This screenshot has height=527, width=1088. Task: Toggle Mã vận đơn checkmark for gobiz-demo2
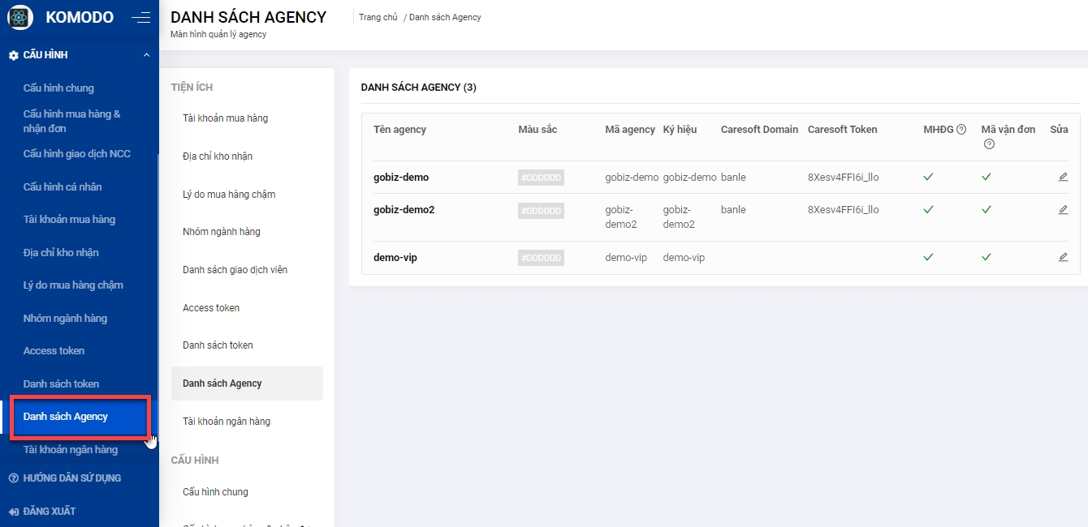click(x=987, y=209)
